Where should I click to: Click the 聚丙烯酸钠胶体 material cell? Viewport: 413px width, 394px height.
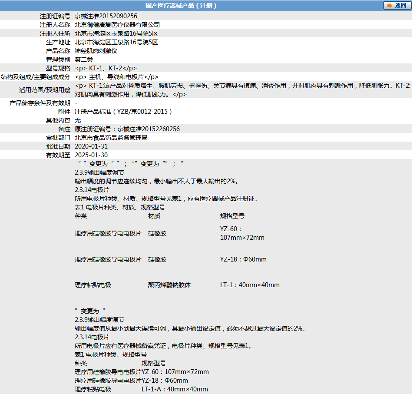click(169, 285)
